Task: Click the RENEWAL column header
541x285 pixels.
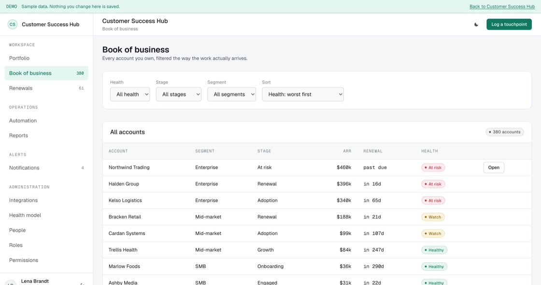Action: pos(372,151)
